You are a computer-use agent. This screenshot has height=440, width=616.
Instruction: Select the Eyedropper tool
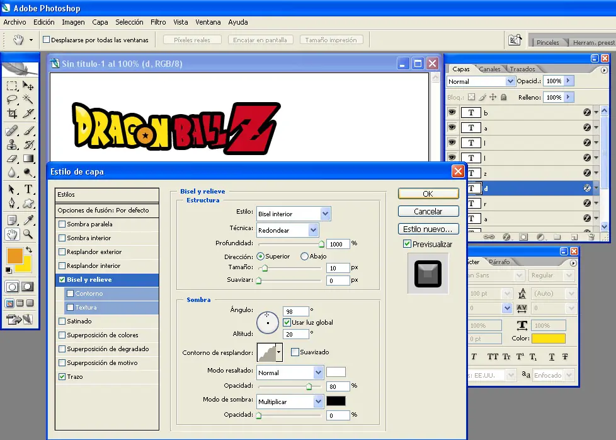pyautogui.click(x=28, y=220)
